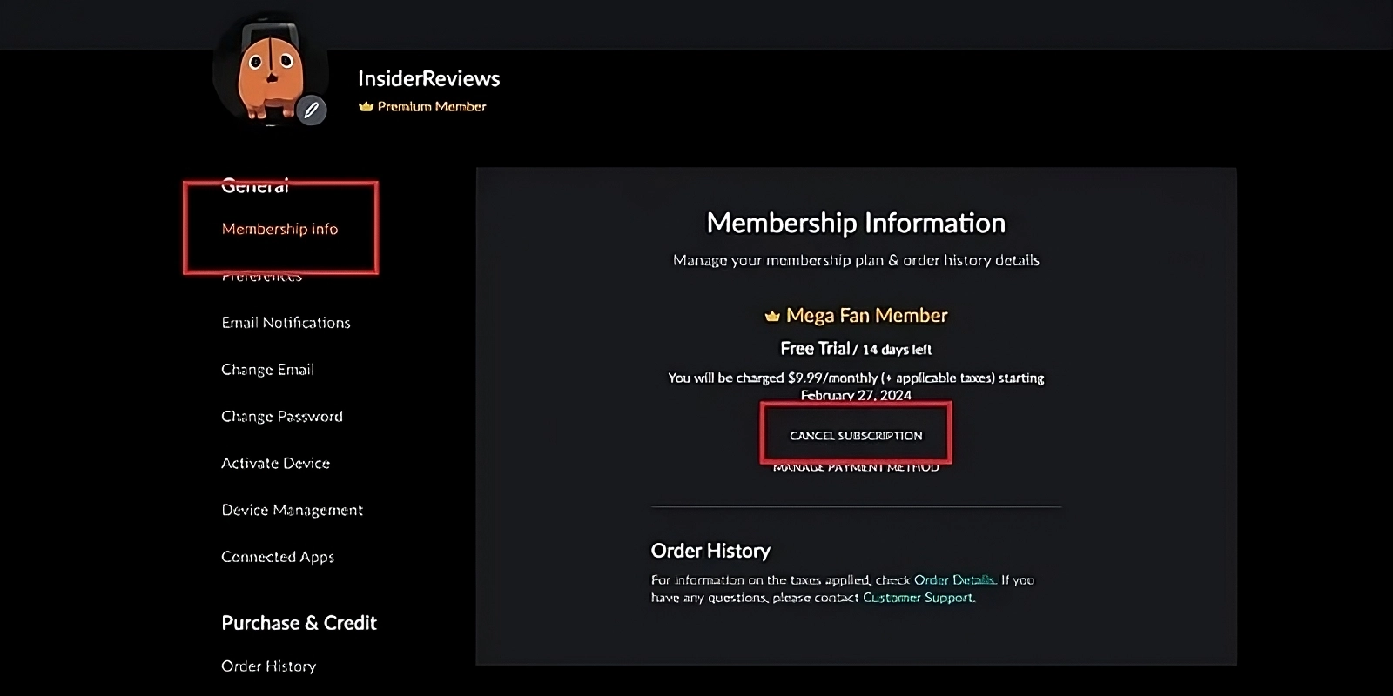Click the Premium Member crown badge
Screen dimensions: 1393x696
pyautogui.click(x=366, y=106)
